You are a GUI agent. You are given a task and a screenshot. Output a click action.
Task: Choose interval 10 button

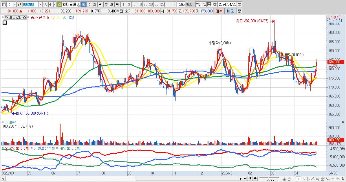pyautogui.click(x=140, y=4)
